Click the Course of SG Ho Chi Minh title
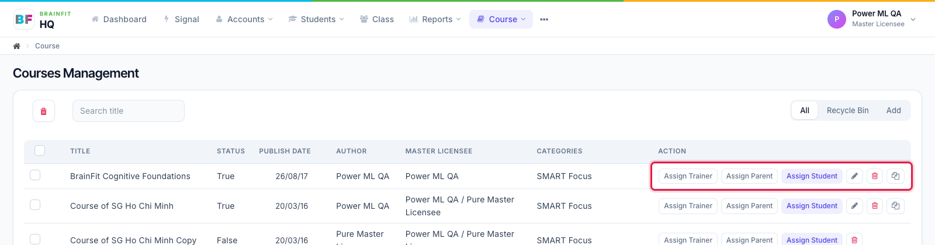 pyautogui.click(x=122, y=206)
